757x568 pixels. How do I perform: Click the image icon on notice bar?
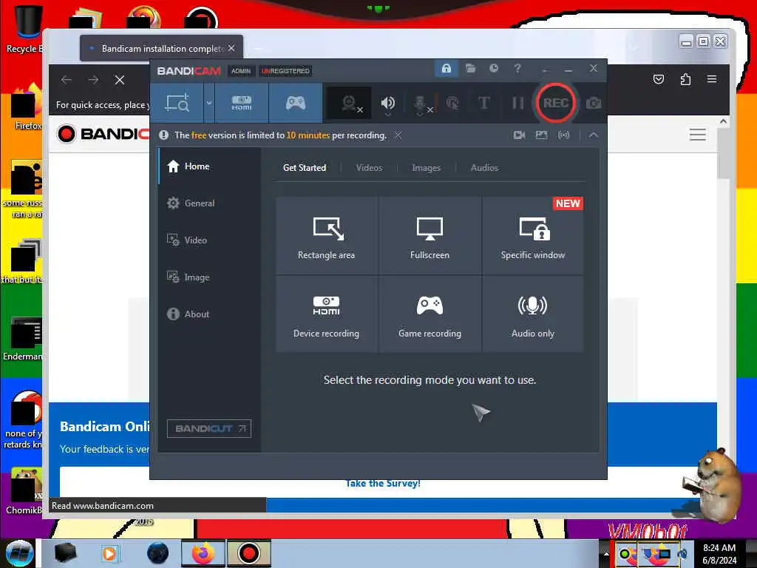coord(541,135)
